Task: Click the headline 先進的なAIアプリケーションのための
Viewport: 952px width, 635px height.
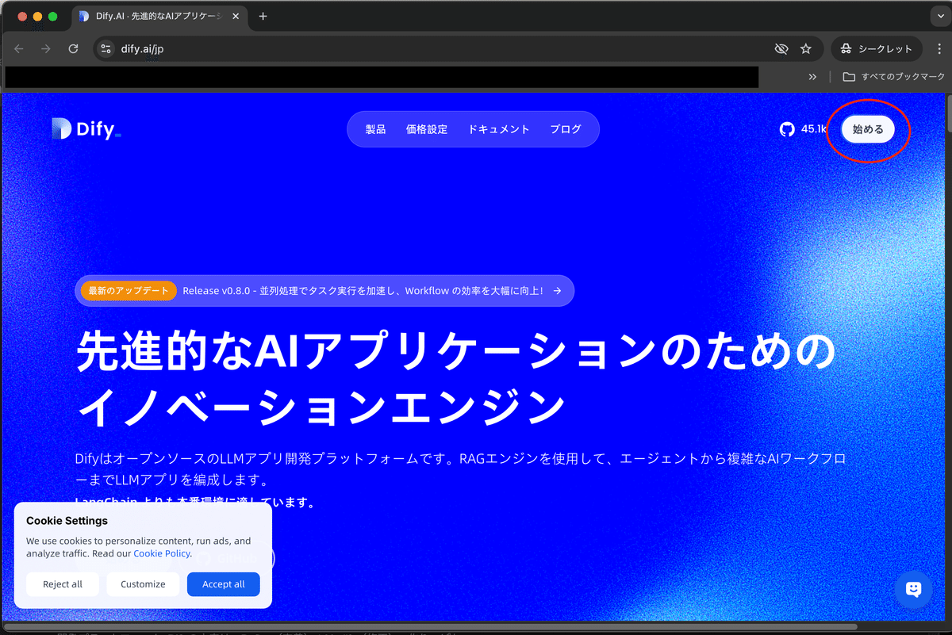Action: coord(456,350)
